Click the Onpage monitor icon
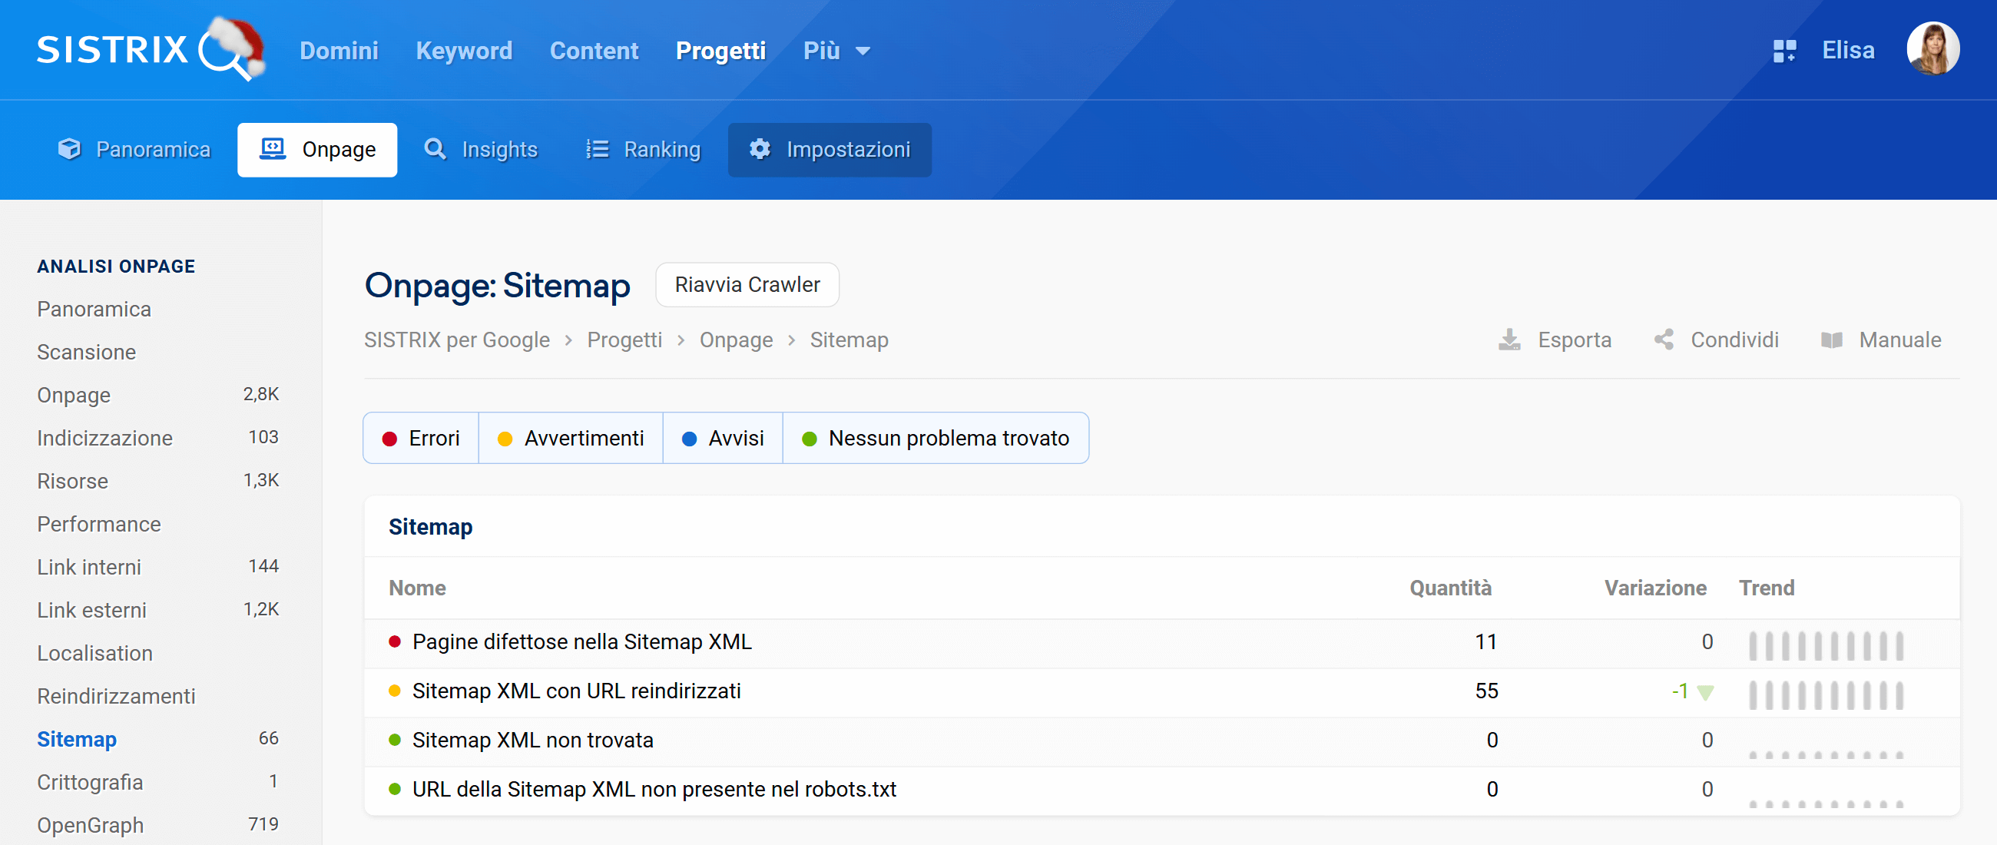1997x845 pixels. [271, 149]
